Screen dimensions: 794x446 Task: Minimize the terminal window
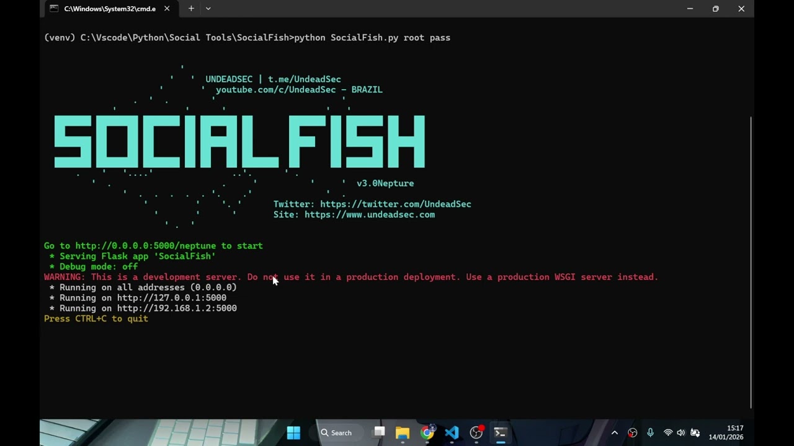coord(690,9)
